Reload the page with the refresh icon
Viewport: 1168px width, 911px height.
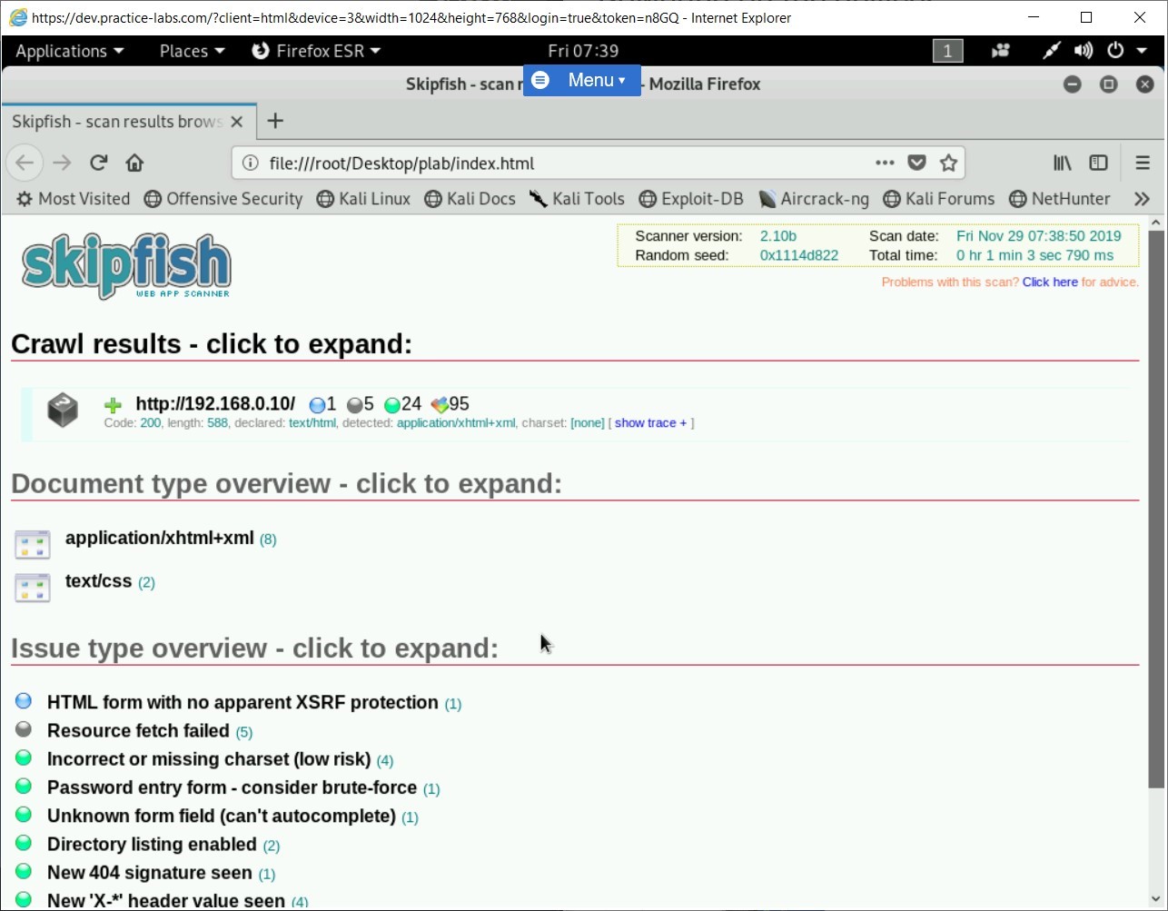(98, 163)
